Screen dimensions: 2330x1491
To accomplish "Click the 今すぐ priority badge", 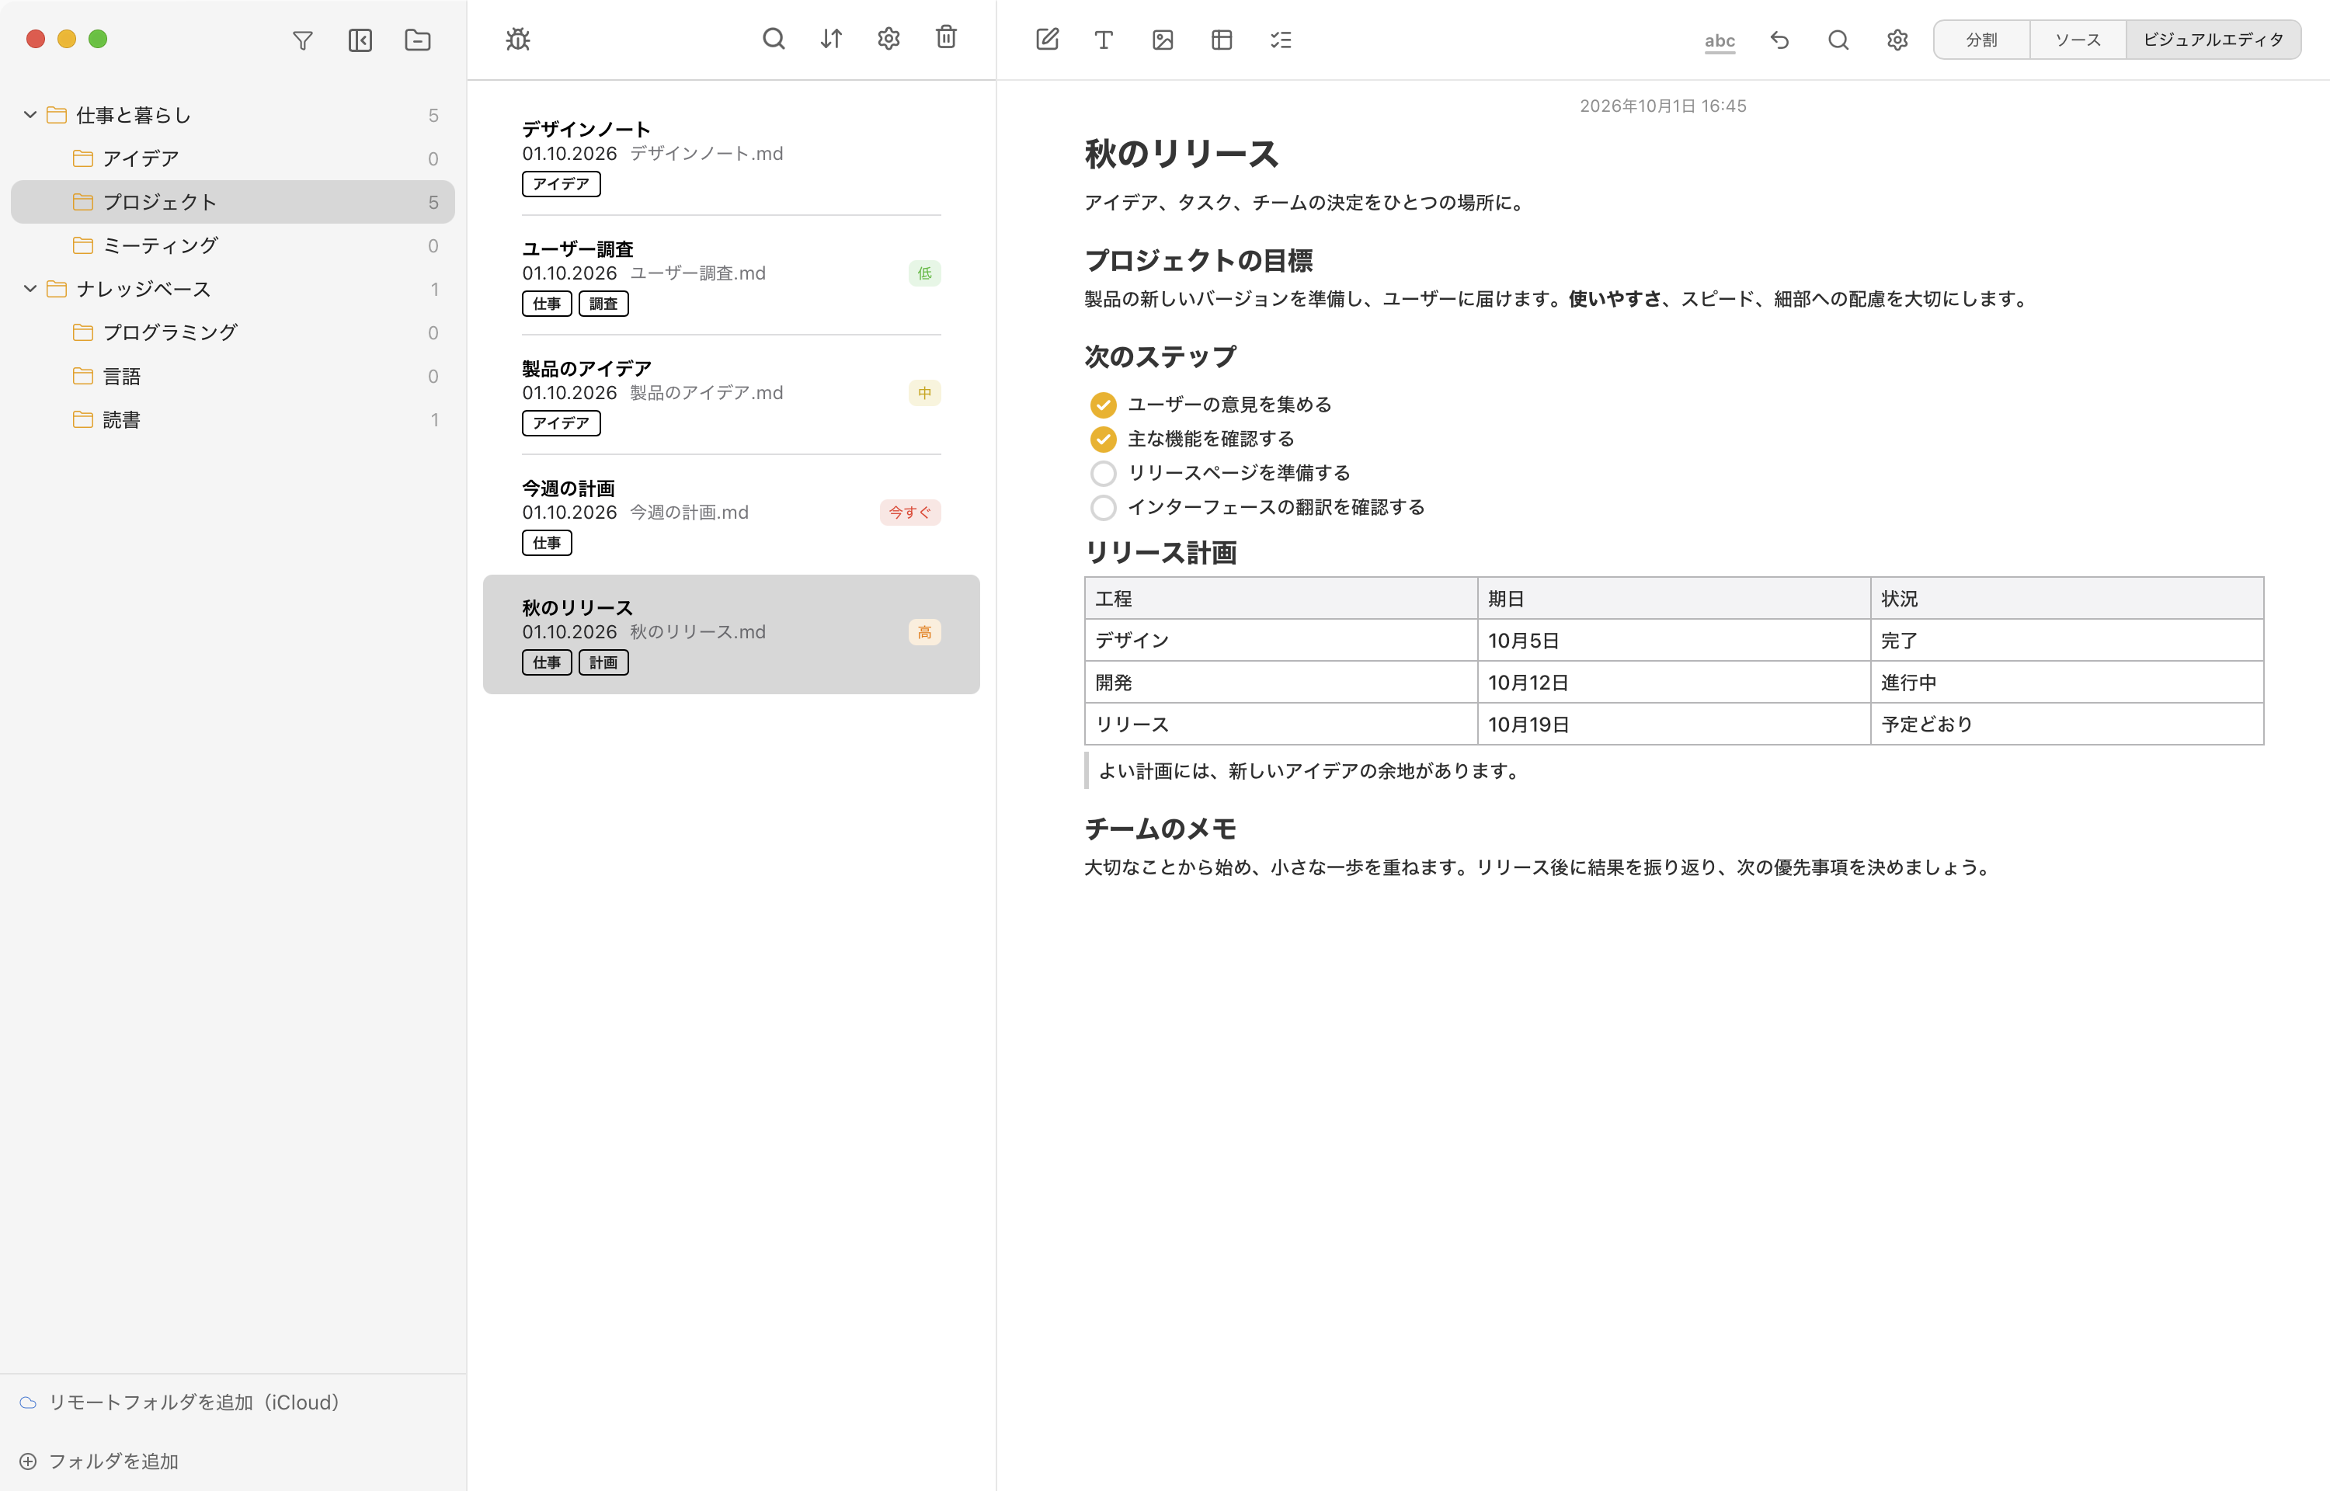I will pos(910,513).
